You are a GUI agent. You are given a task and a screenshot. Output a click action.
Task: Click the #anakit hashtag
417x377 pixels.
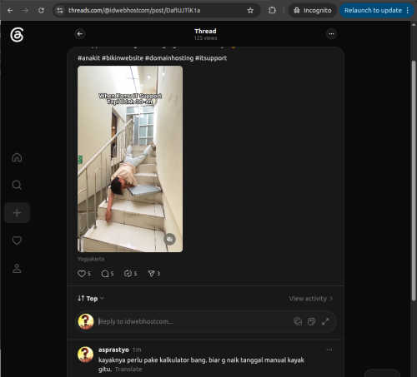click(x=88, y=58)
